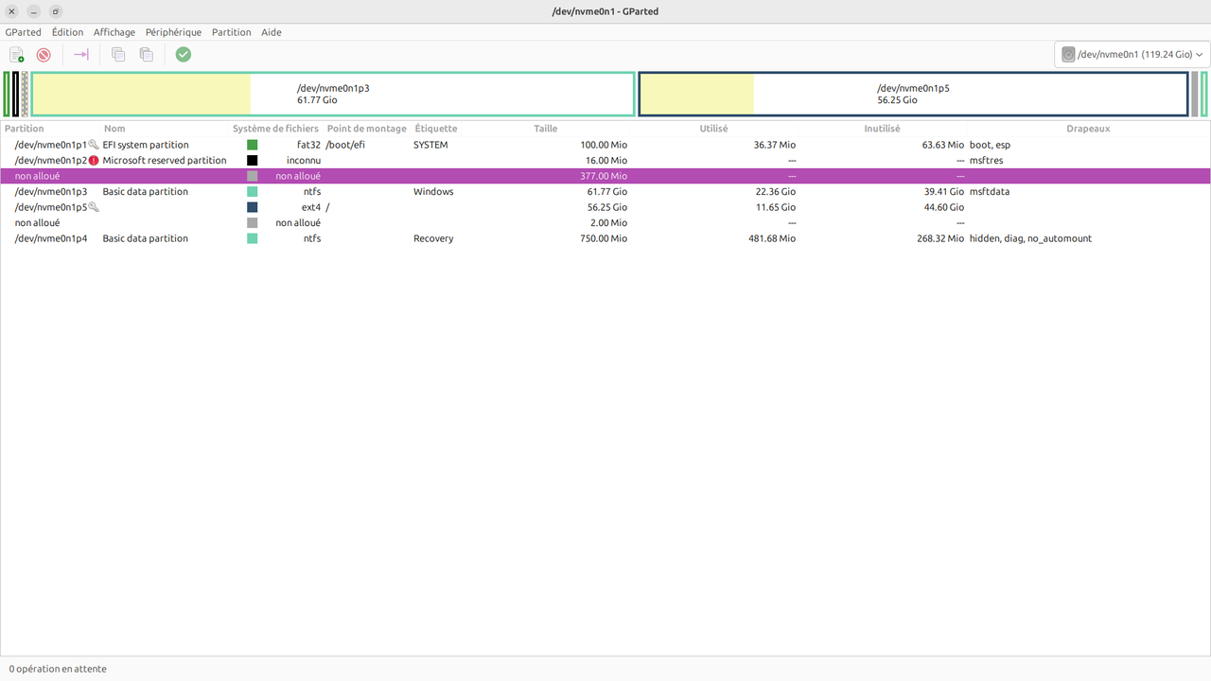Select the /dev/nvme0n1p5 block in disk map
The height and width of the screenshot is (681, 1211).
914,94
